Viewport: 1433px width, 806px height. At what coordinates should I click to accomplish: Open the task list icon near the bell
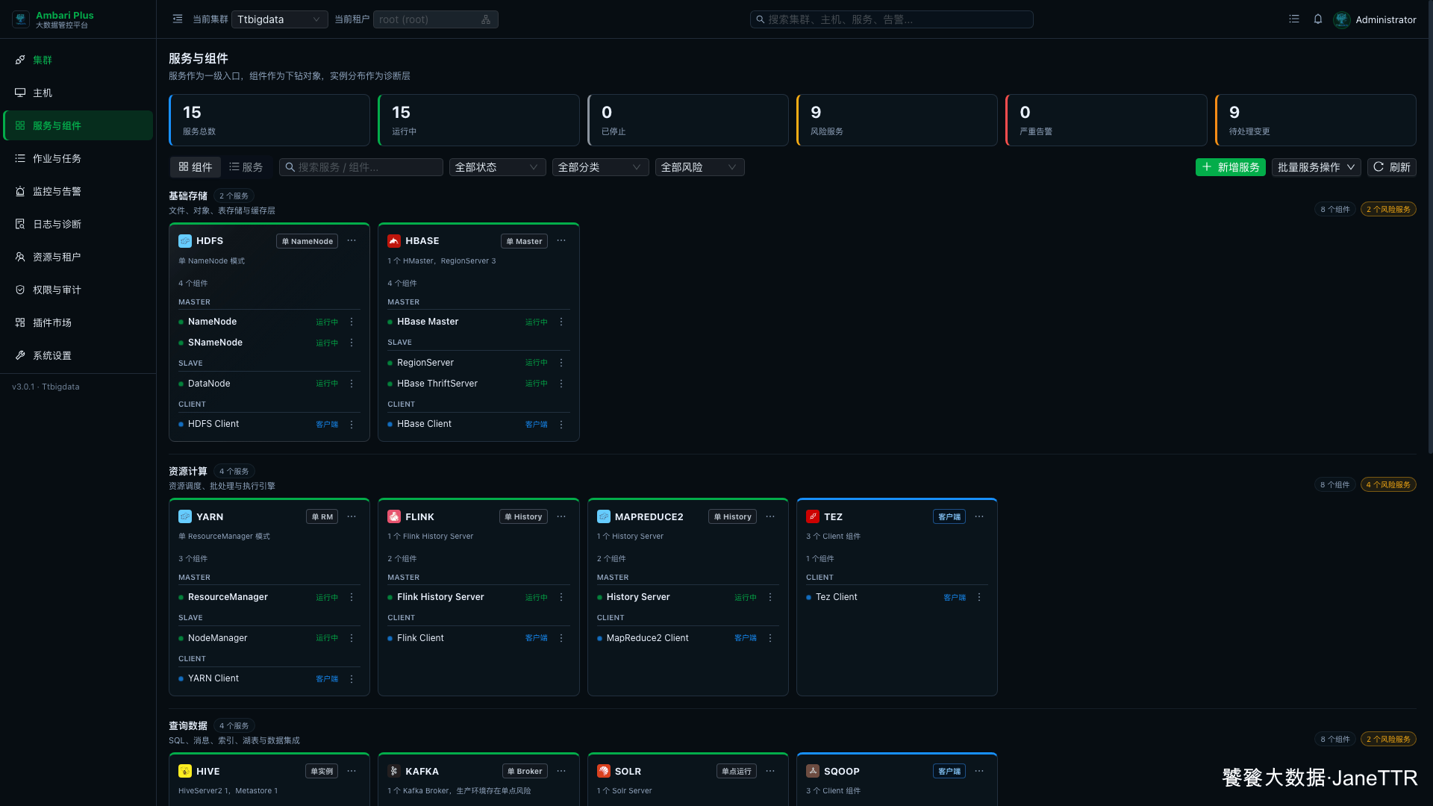pos(1294,19)
